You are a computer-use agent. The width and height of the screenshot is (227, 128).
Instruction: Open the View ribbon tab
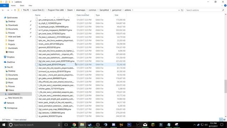[30, 6]
